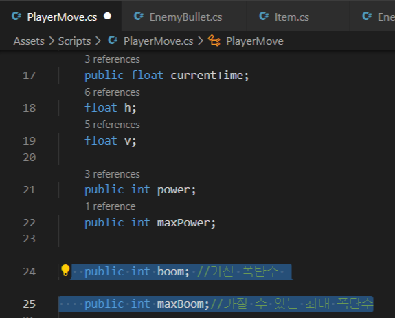Image resolution: width=395 pixels, height=318 pixels.
Task: Open the Scripts breadcrumb segment
Action: tap(75, 41)
